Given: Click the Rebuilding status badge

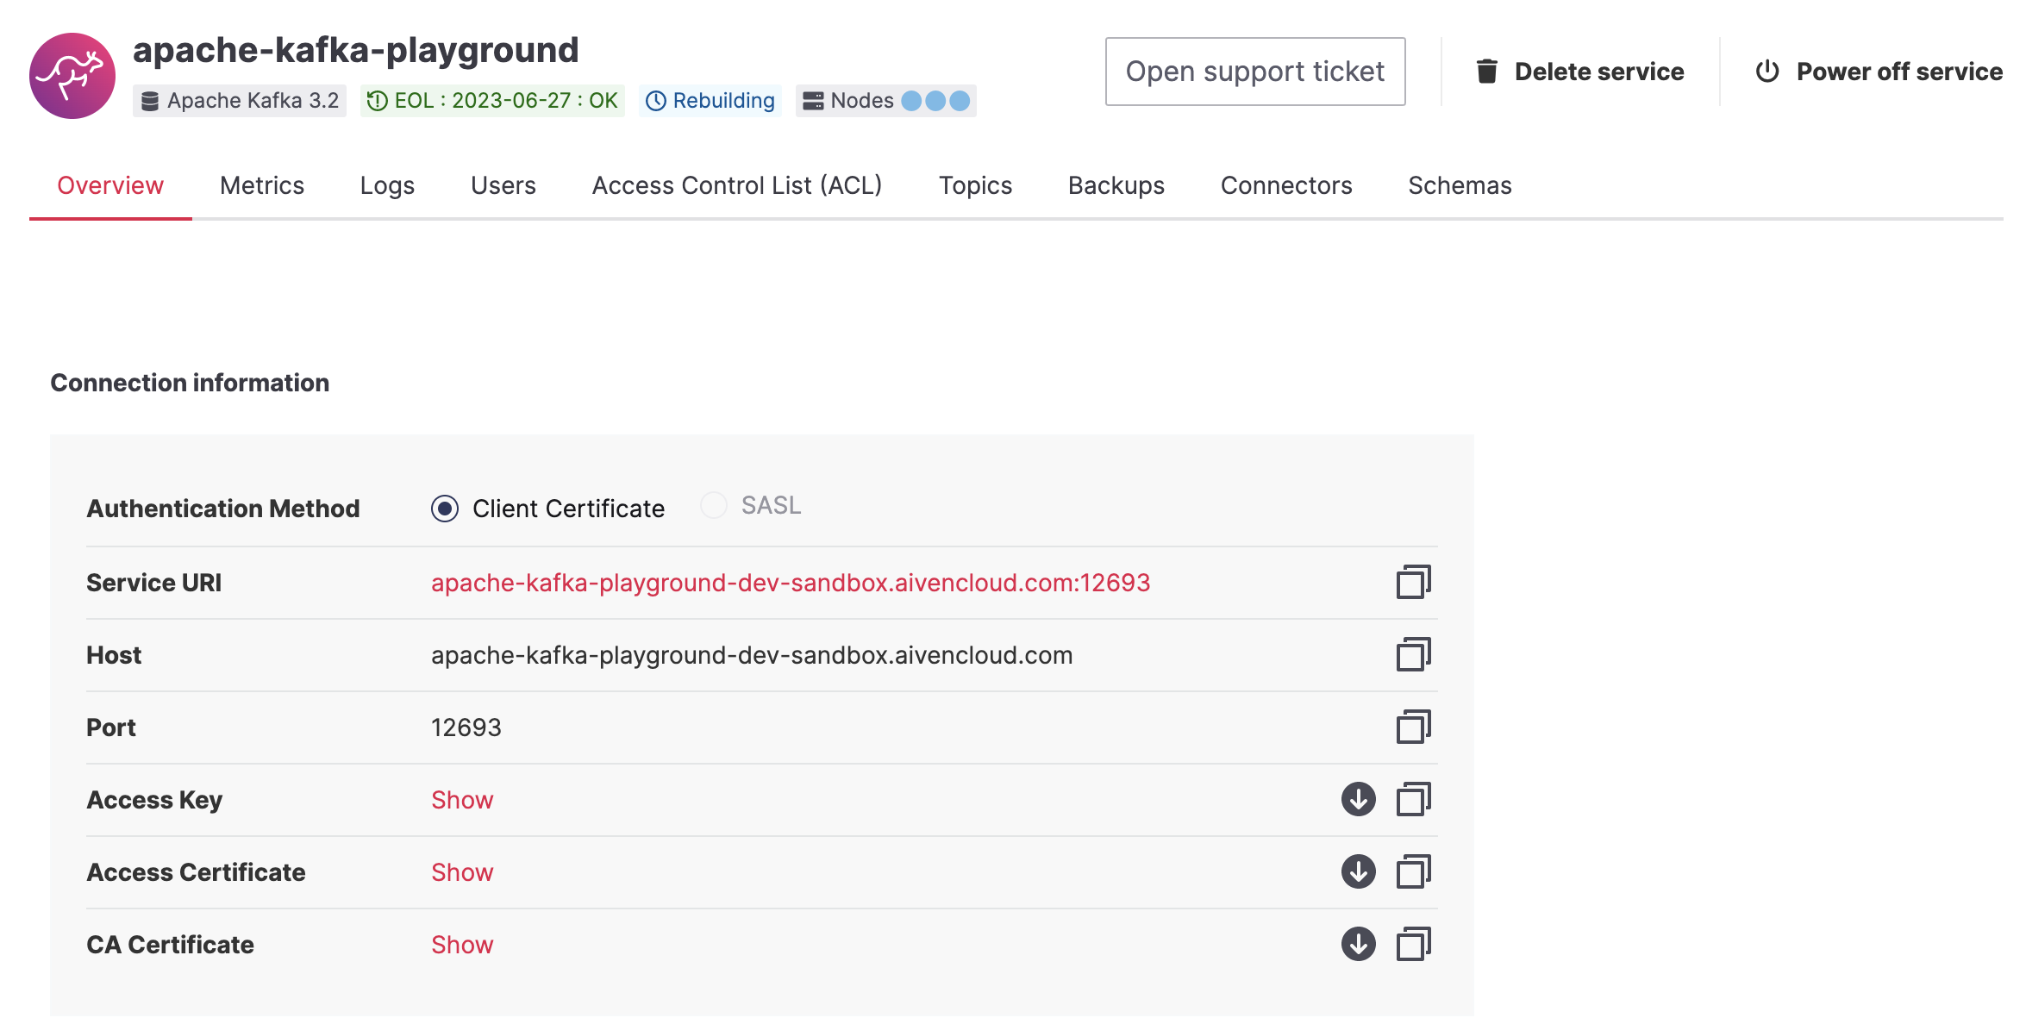Looking at the screenshot, I should (x=710, y=100).
